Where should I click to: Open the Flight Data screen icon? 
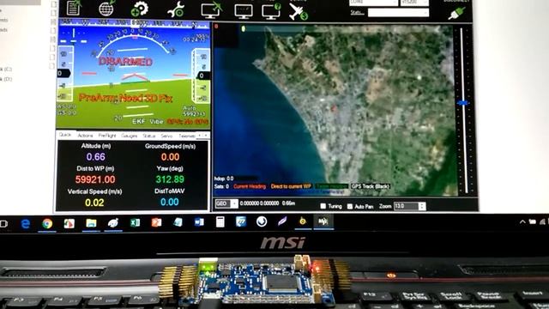pos(74,8)
